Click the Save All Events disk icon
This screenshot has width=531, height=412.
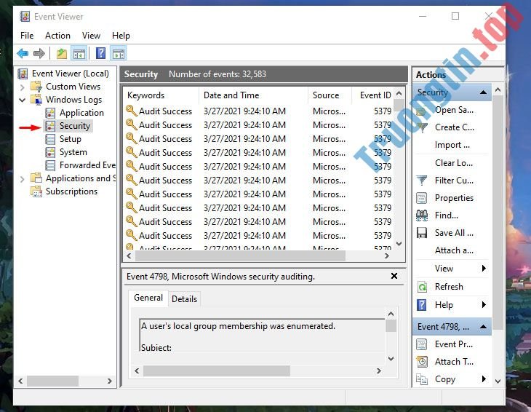click(x=422, y=233)
